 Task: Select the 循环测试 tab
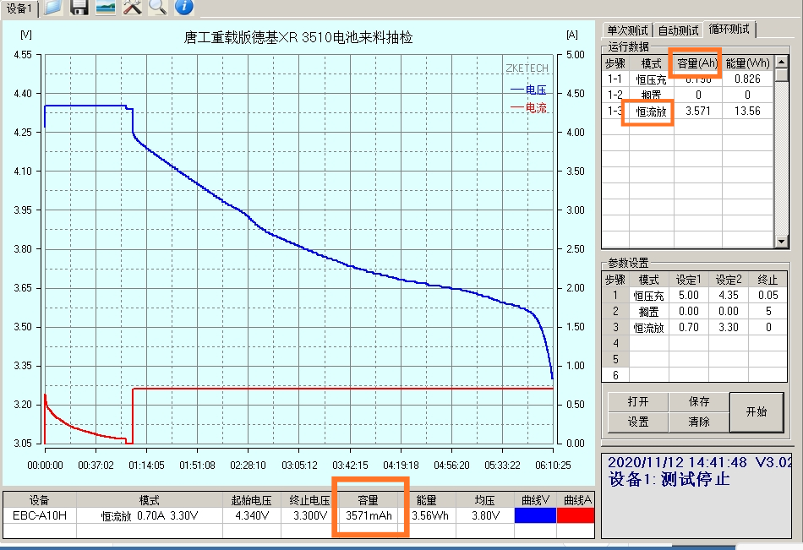[x=729, y=30]
